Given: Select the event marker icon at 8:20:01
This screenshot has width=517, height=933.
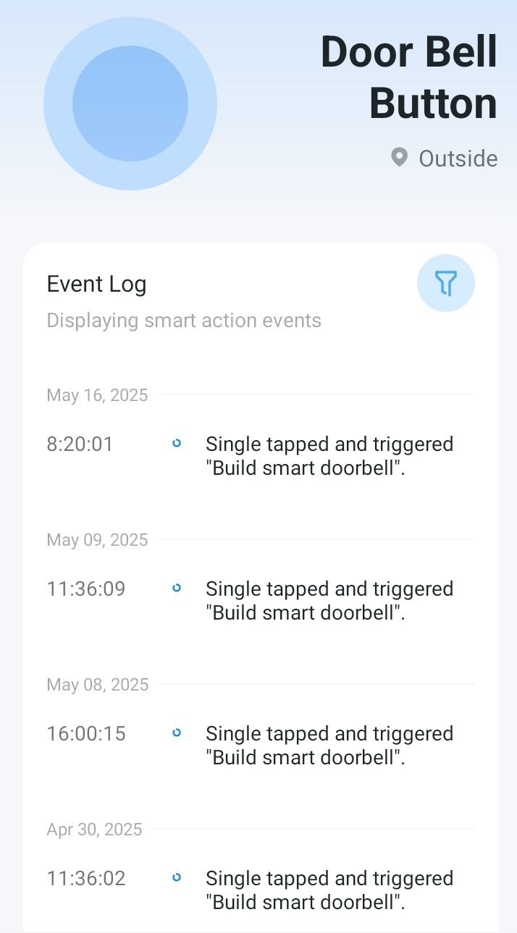Looking at the screenshot, I should 176,443.
